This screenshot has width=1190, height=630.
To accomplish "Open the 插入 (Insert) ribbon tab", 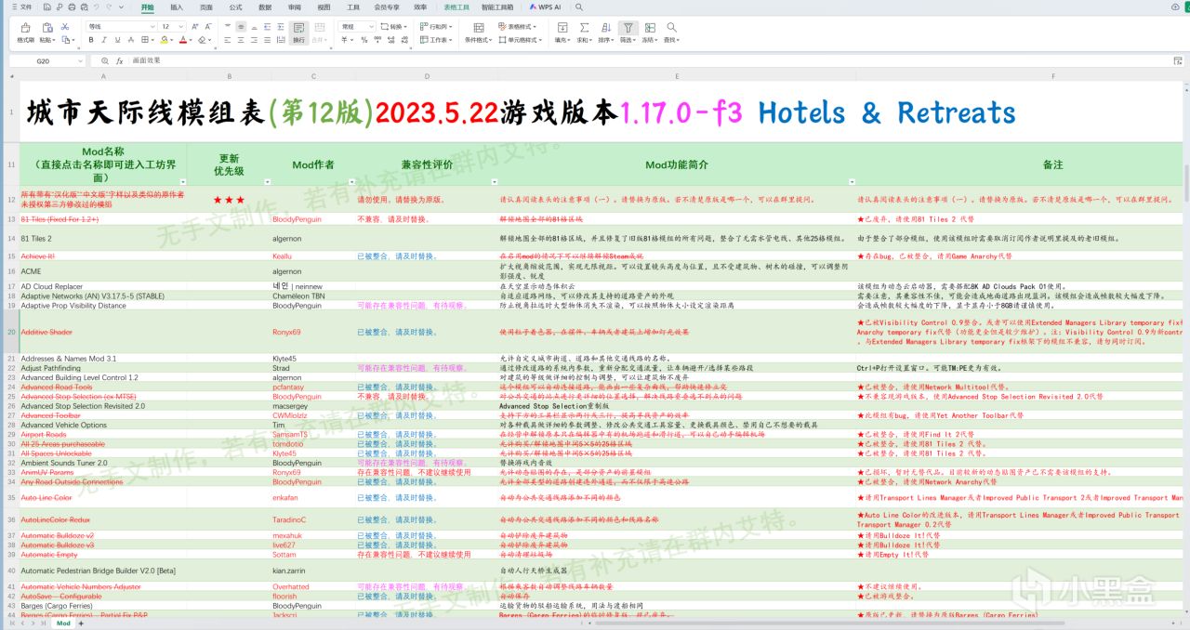I will [177, 7].
